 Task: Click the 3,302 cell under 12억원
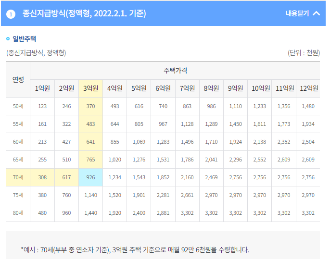point(308,213)
